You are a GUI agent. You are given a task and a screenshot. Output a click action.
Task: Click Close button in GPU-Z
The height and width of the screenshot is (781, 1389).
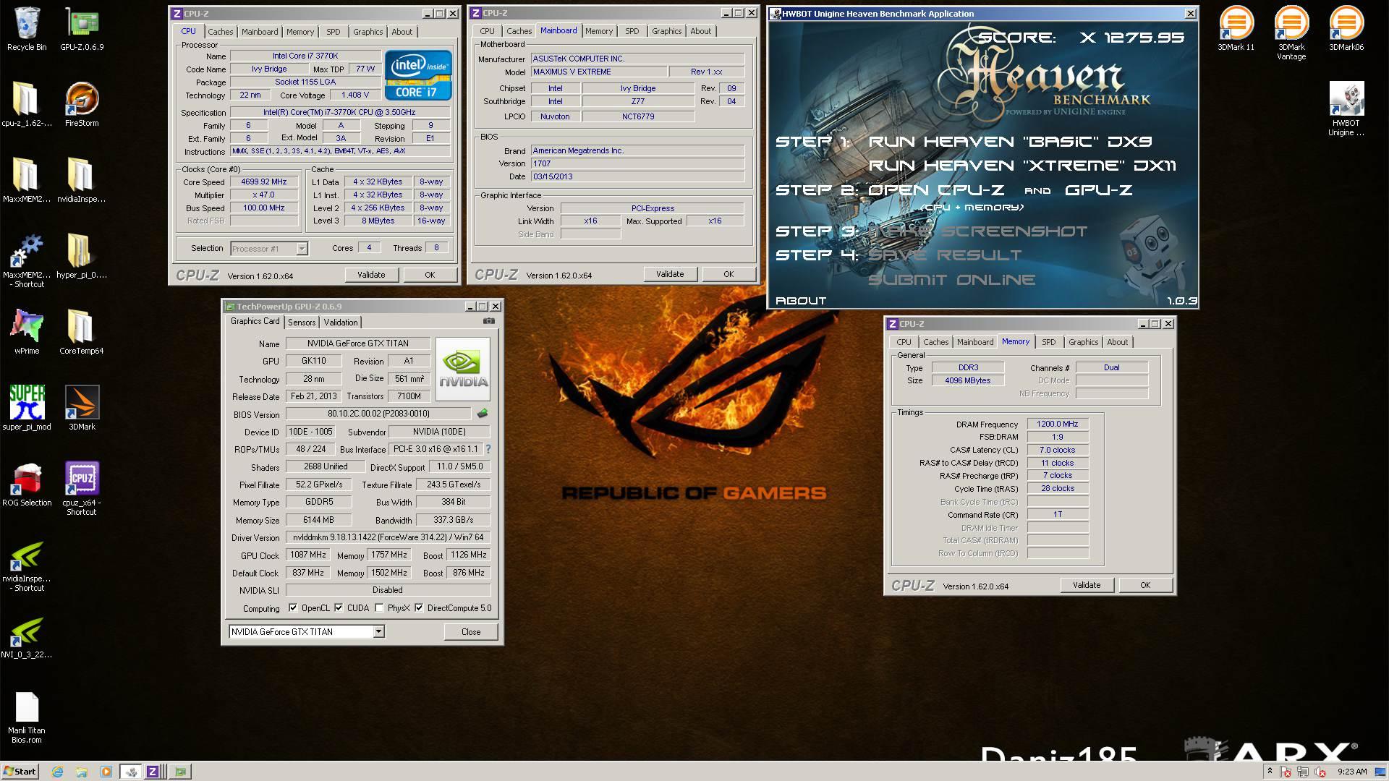pyautogui.click(x=471, y=631)
